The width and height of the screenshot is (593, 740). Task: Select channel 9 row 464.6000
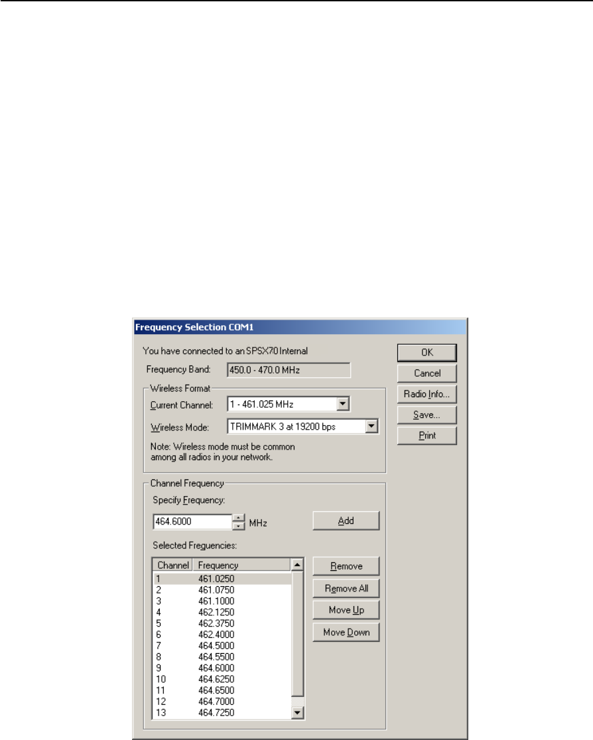[x=222, y=668]
